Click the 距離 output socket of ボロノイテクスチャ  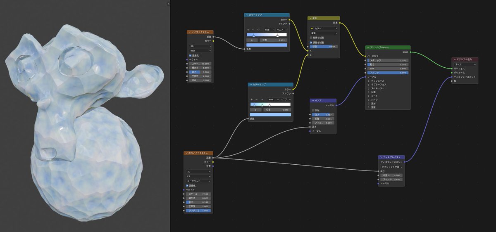tap(213, 158)
